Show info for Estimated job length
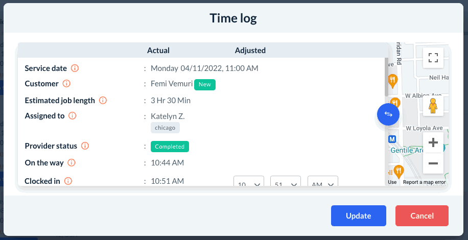This screenshot has height=240, width=468. click(103, 101)
